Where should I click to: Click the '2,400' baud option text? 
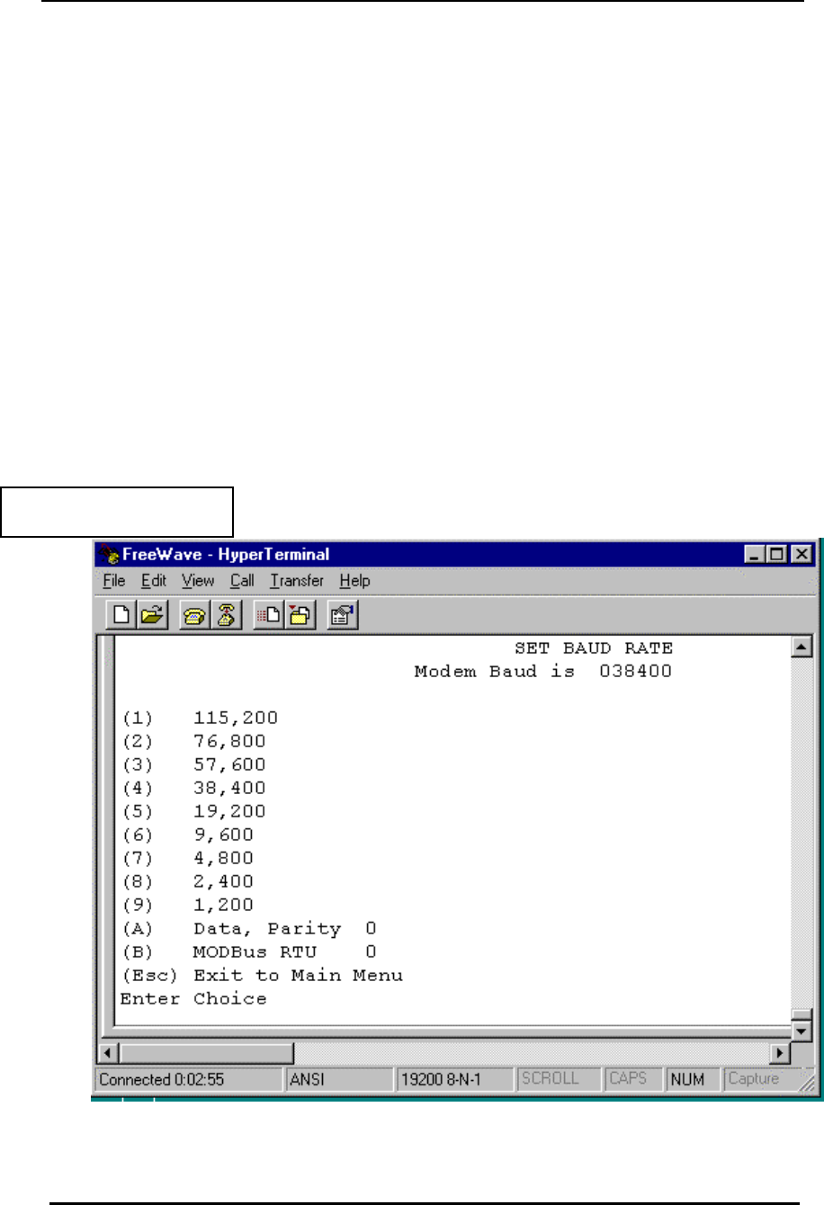(x=223, y=881)
